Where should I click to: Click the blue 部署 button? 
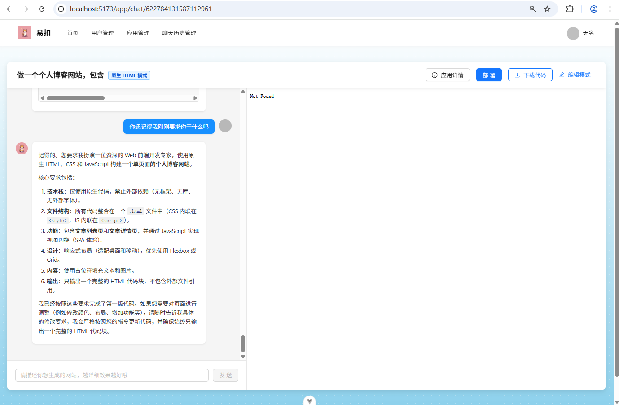pos(489,75)
